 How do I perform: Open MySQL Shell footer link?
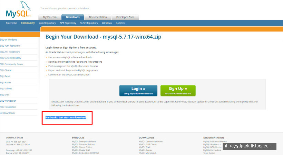[144, 147]
